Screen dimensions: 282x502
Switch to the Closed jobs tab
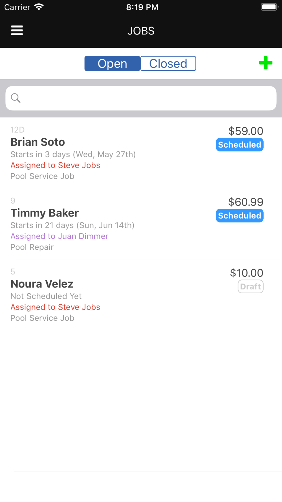[x=168, y=64]
